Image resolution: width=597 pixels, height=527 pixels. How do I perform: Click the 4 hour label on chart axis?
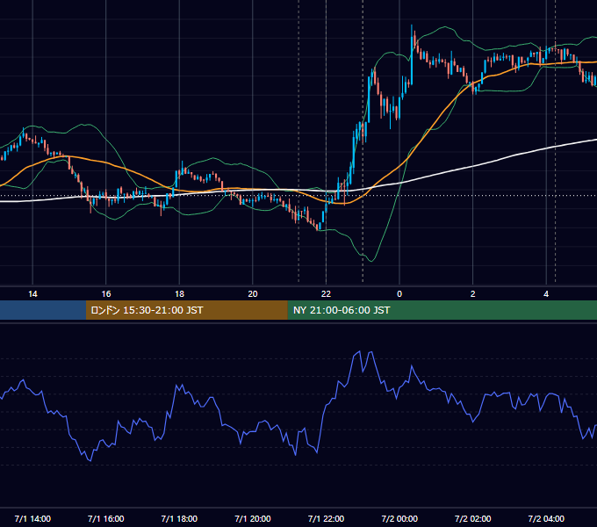[x=546, y=294]
